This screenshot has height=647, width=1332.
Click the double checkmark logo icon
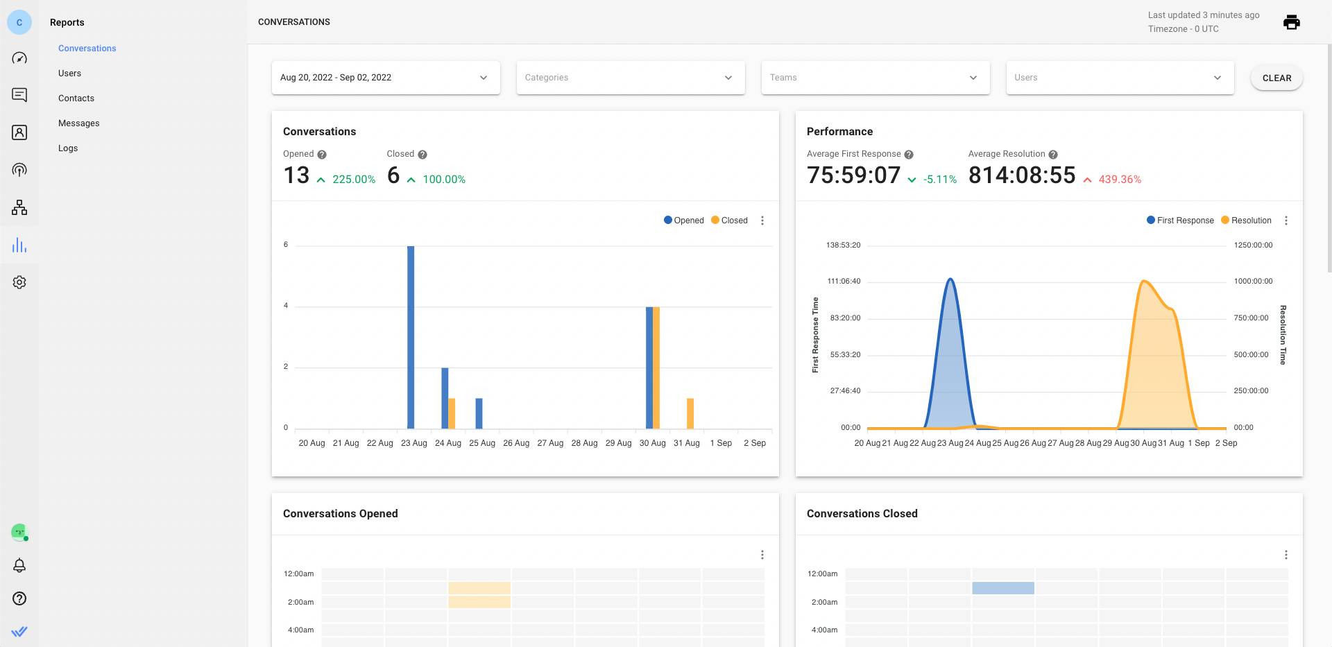pos(19,631)
